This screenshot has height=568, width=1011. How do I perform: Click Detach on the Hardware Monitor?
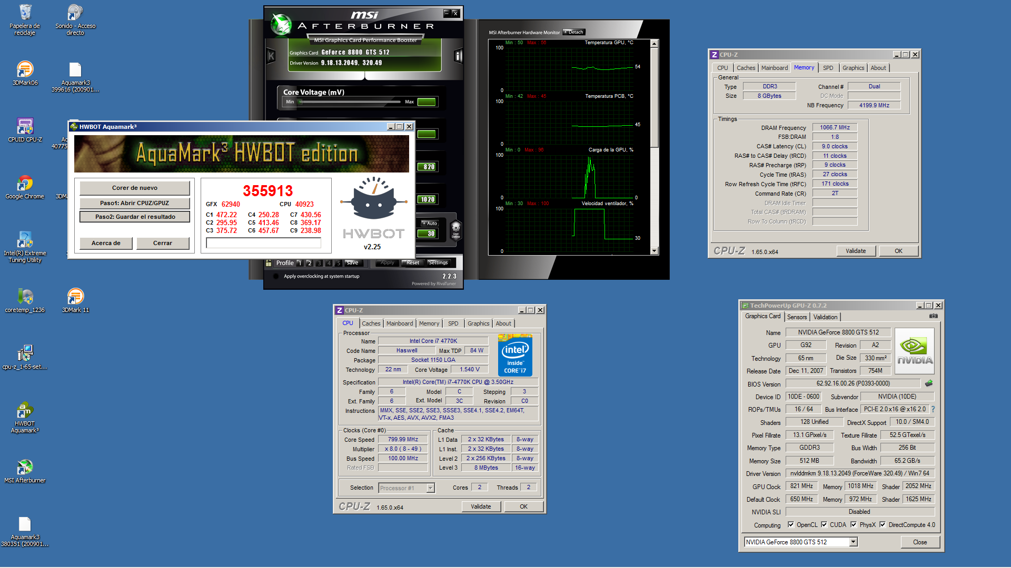pyautogui.click(x=574, y=32)
